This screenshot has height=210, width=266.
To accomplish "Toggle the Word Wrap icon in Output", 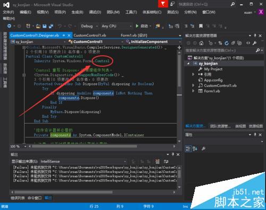I will point(166,161).
